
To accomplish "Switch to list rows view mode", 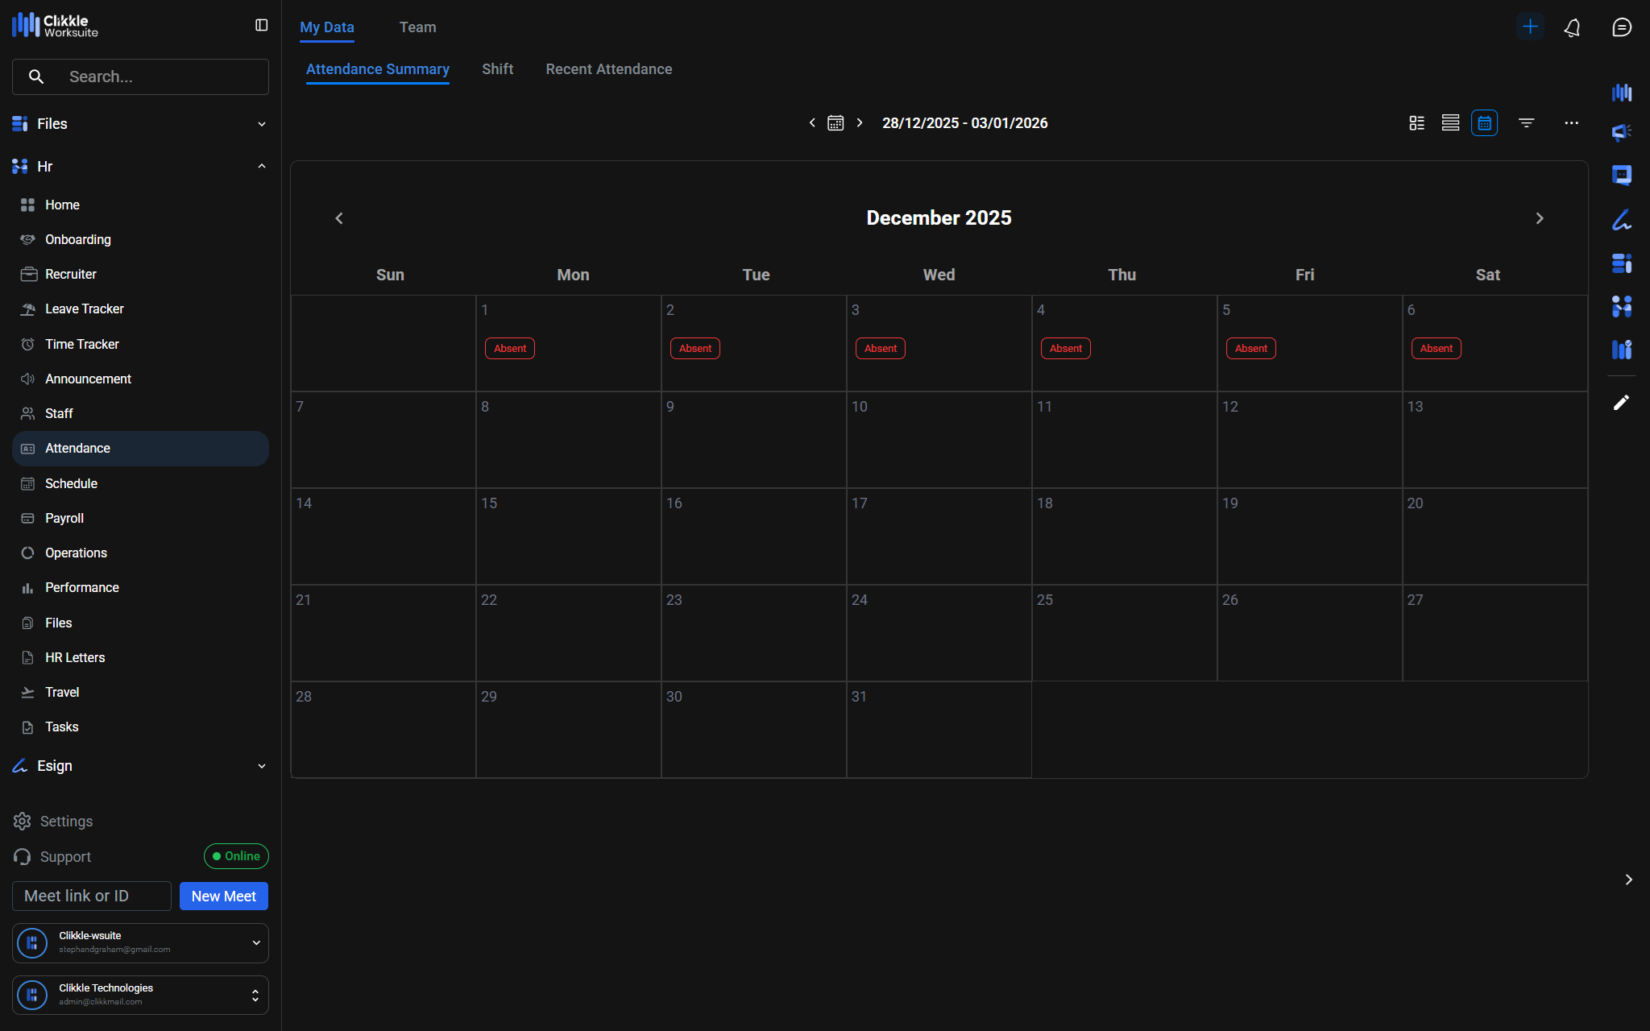I will click(x=1450, y=123).
